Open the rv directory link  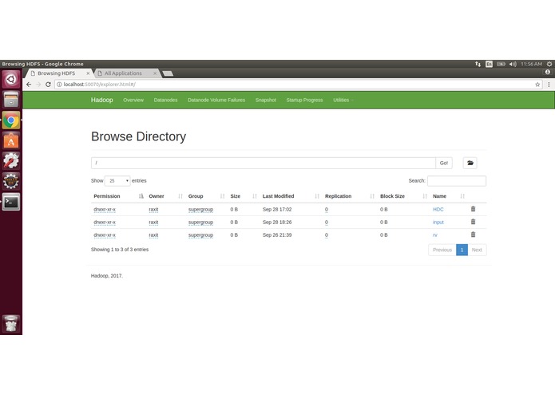[x=435, y=234]
